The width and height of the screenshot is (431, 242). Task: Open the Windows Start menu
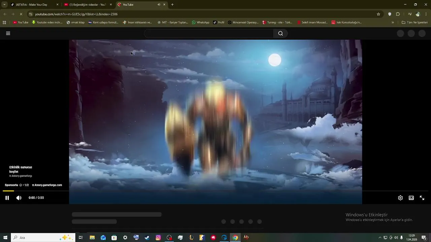click(5, 238)
